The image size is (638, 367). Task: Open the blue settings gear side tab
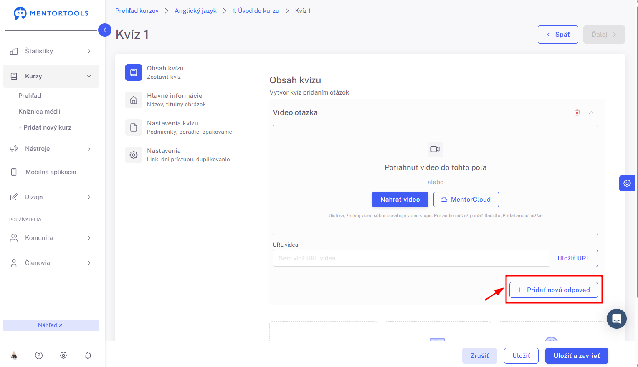[627, 183]
